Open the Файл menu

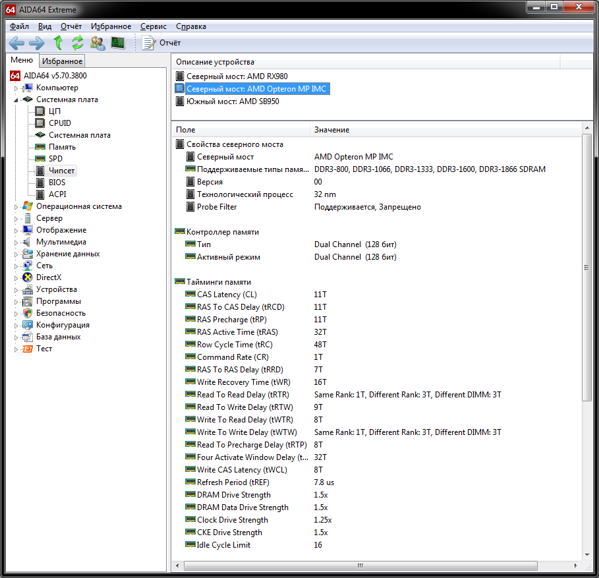[x=19, y=26]
